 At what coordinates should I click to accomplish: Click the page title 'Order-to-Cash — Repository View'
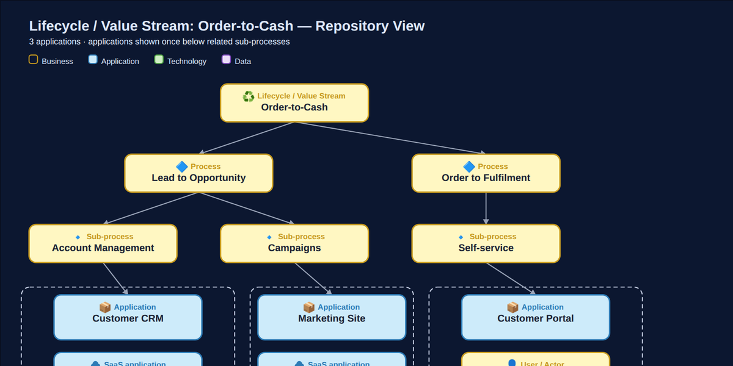(312, 26)
